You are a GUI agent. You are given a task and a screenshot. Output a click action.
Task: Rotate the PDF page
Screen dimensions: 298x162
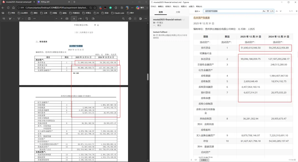[87, 18]
